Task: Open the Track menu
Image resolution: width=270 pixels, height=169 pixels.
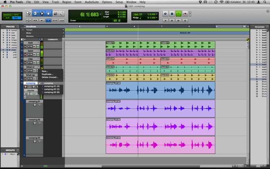Action: pyautogui.click(x=55, y=2)
